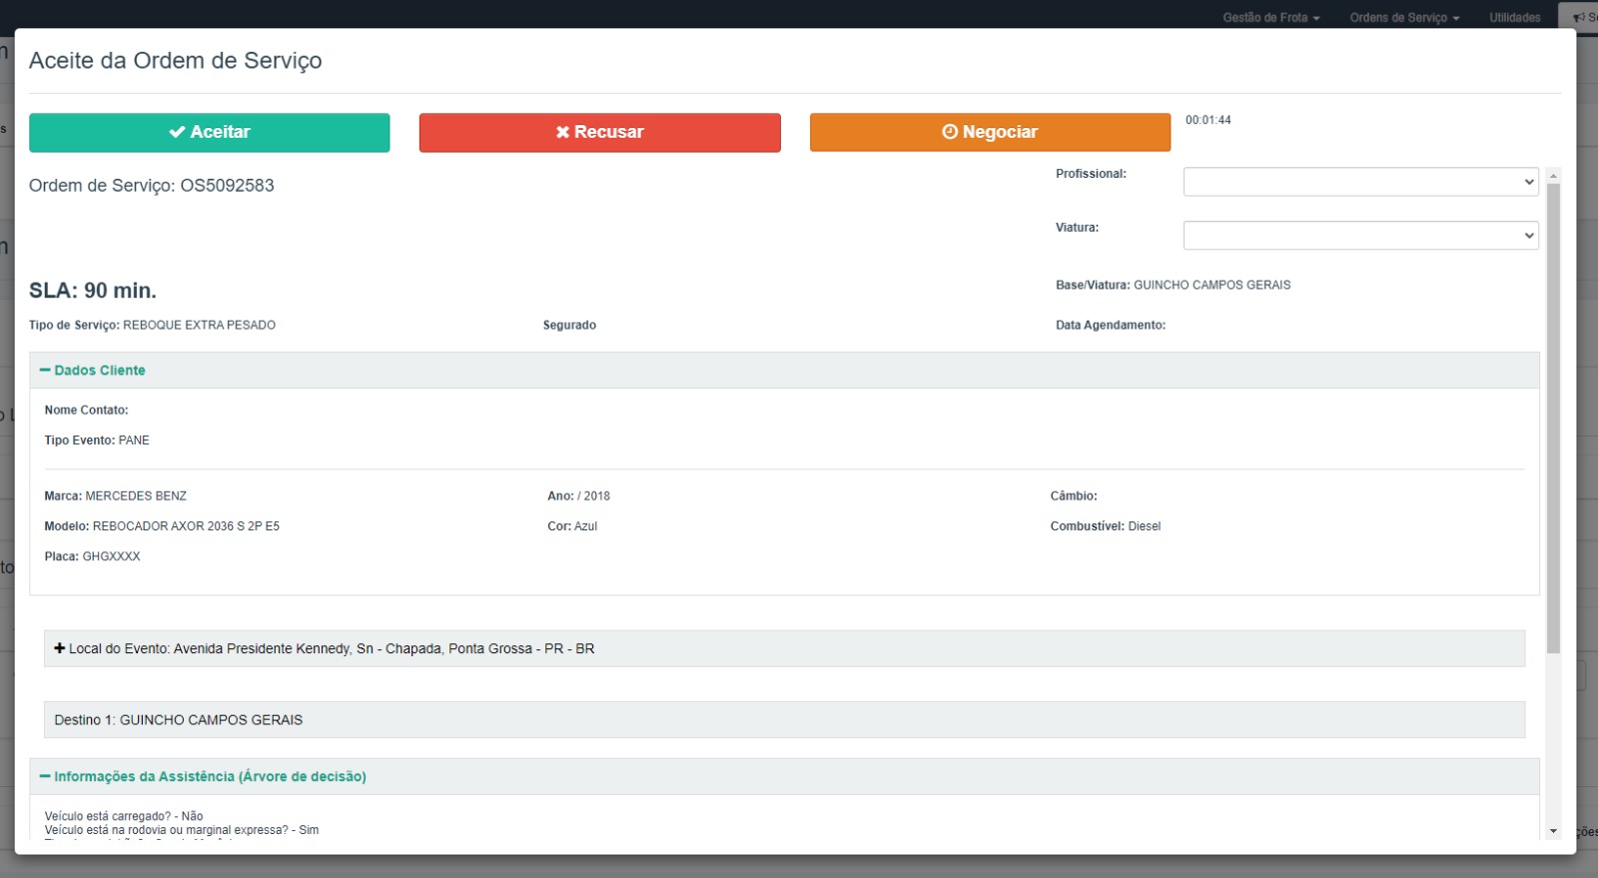Click the order number OS5092583
Image resolution: width=1598 pixels, height=878 pixels.
(x=227, y=186)
